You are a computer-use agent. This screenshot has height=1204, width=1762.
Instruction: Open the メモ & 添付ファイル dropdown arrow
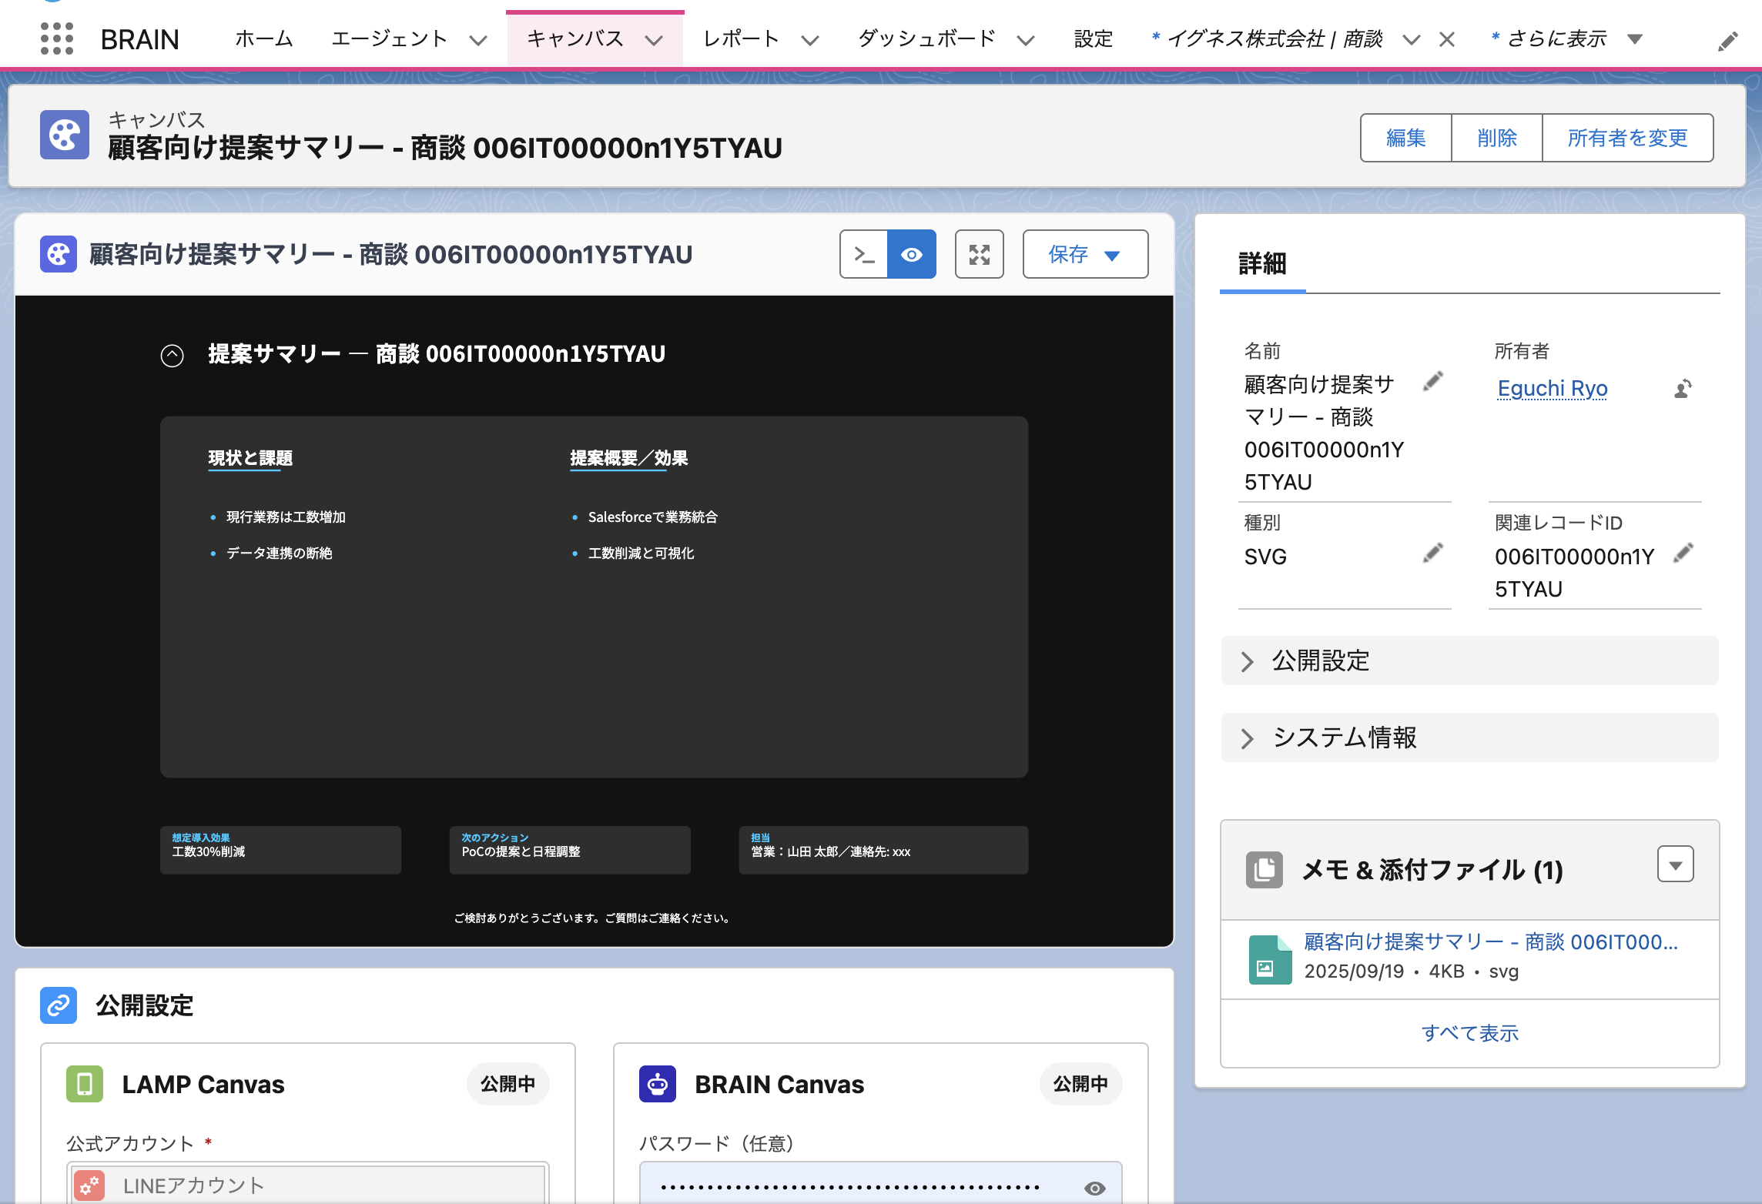[1675, 865]
